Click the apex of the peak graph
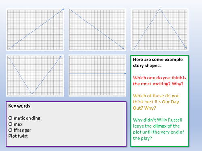202x151 pixels. pos(160,9)
